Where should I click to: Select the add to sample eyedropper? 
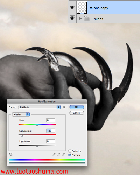click(59, 154)
